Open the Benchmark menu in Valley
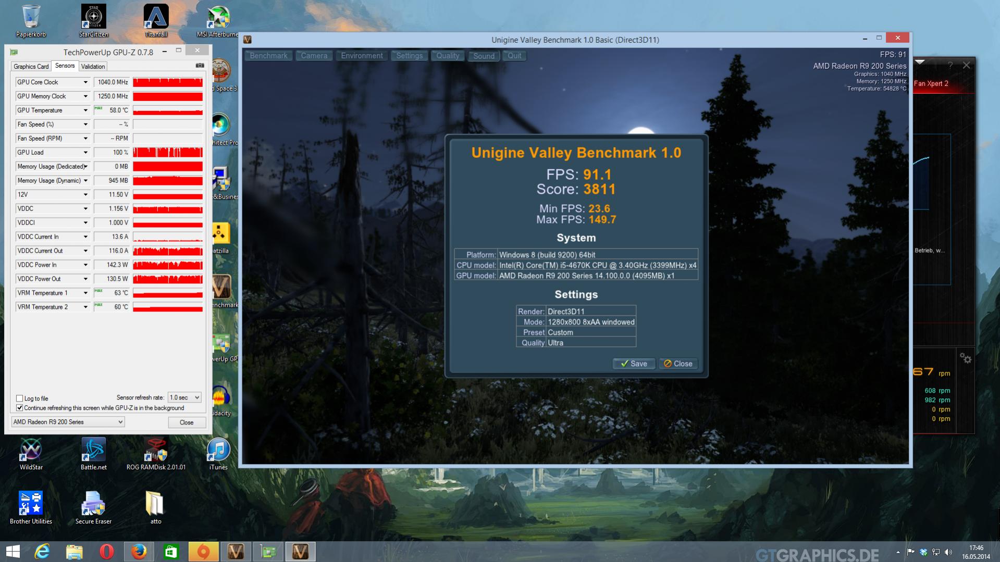Screen dimensions: 1000x562 click(x=268, y=56)
